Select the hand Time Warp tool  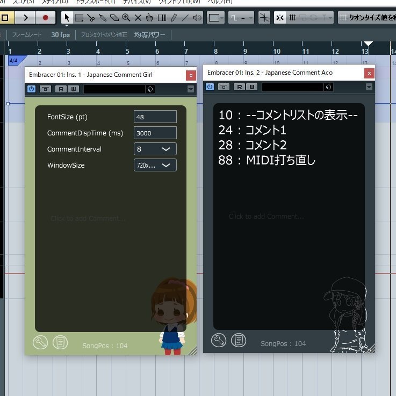pyautogui.click(x=149, y=18)
